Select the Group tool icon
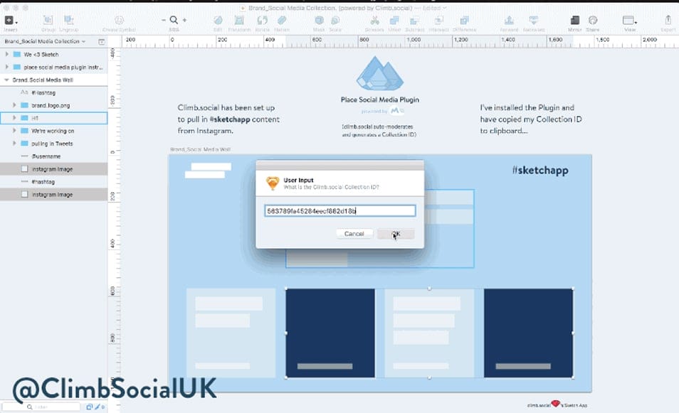679x413 pixels. [x=49, y=20]
